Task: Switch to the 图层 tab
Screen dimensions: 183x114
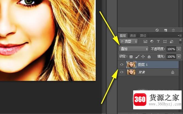Action: tap(123, 35)
